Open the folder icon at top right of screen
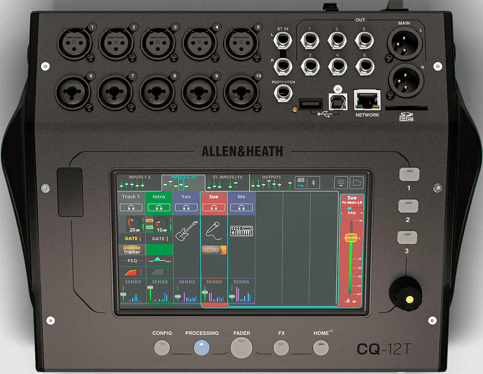 tap(356, 183)
